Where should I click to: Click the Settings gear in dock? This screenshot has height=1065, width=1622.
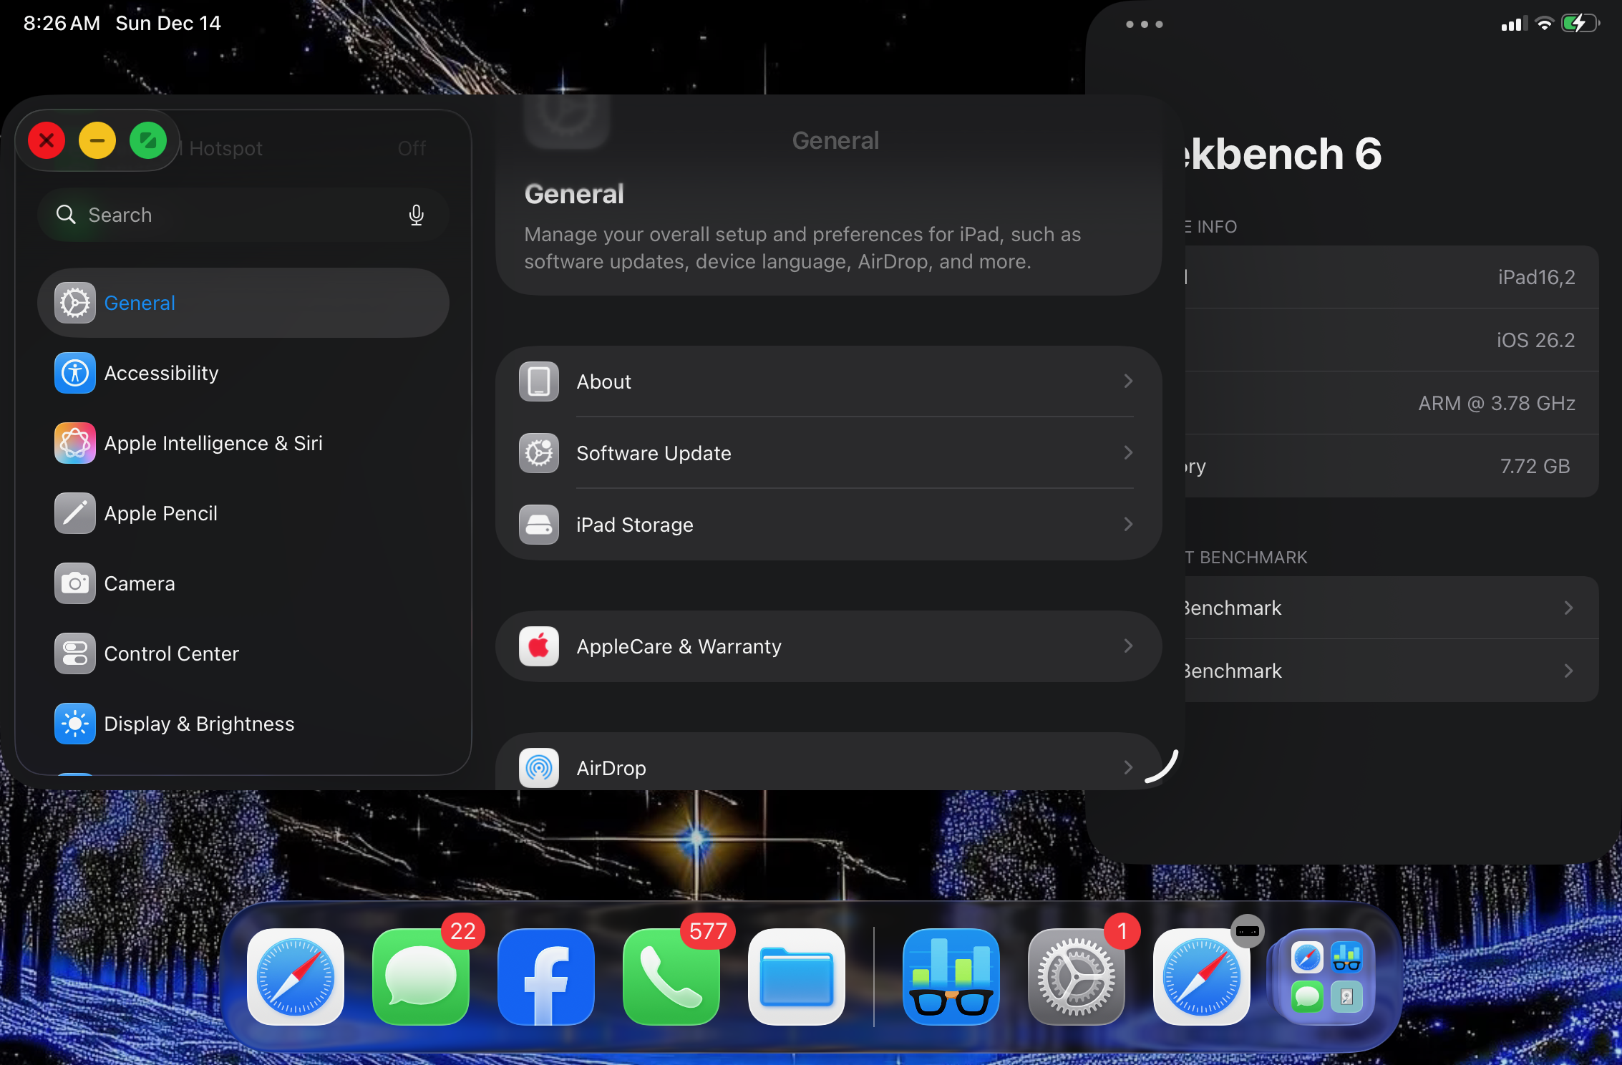tap(1076, 976)
